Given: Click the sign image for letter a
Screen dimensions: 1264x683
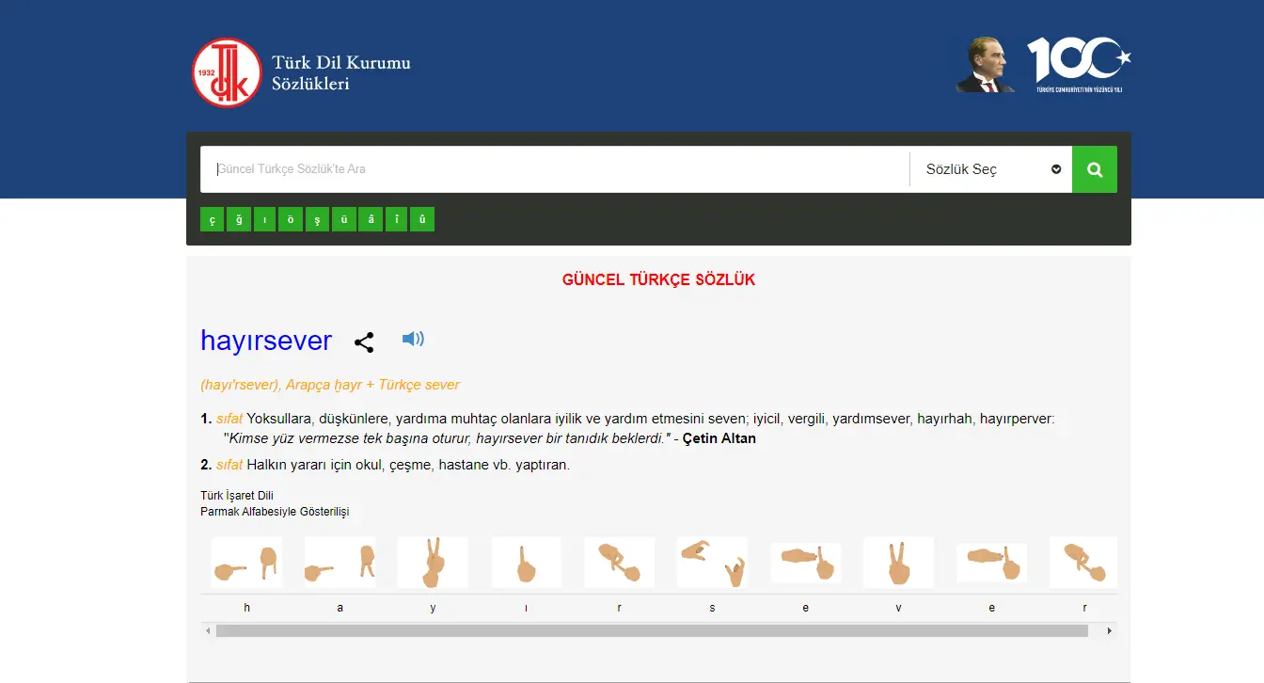Looking at the screenshot, I should click(340, 563).
